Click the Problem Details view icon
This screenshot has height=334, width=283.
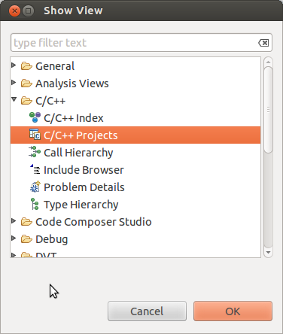pyautogui.click(x=35, y=187)
